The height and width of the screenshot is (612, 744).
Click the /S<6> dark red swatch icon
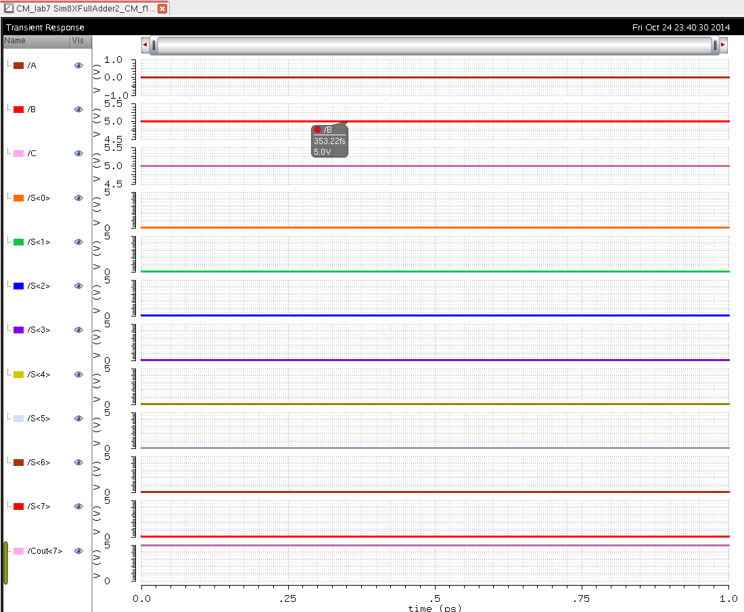coord(19,463)
